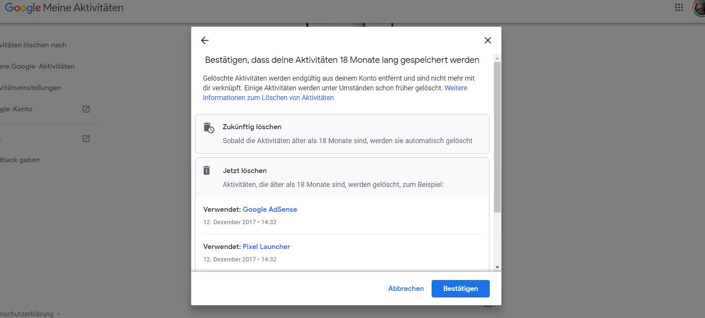Click the dialog scrollbar down arrow
705x318 pixels.
tap(497, 267)
